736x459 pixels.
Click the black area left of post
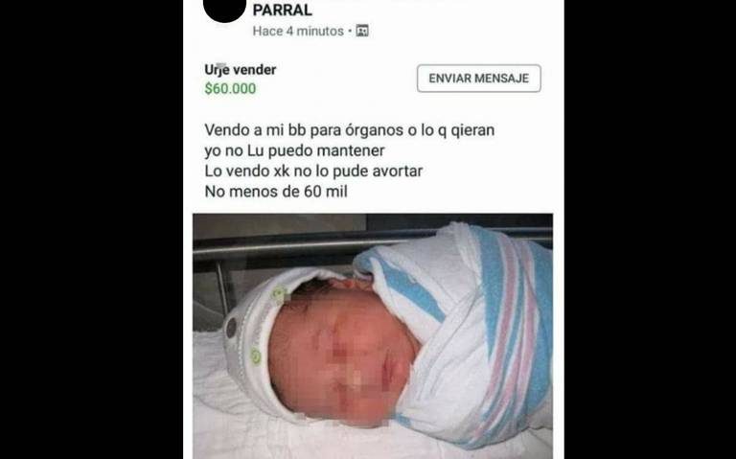92,230
